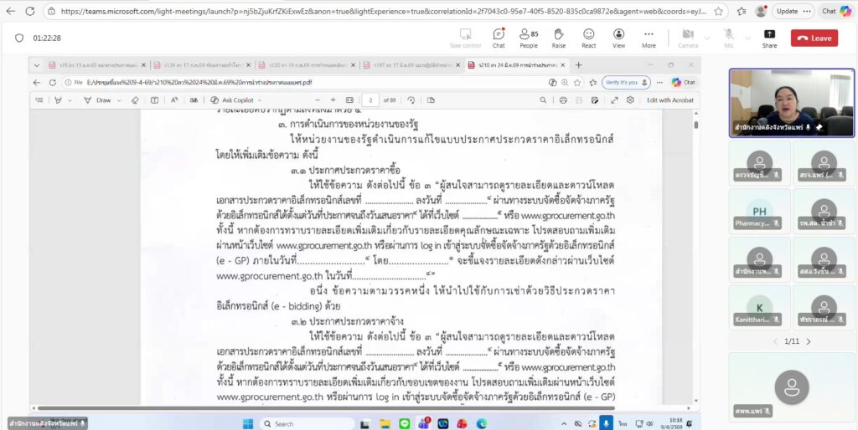The height and width of the screenshot is (430, 858).
Task: Click the Teams meeting URL address bar
Action: 377,12
